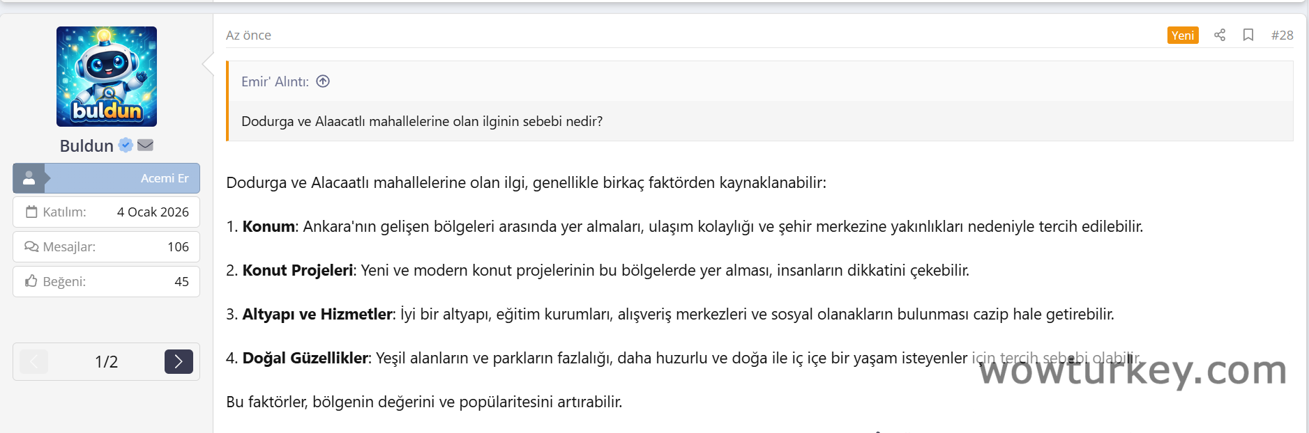Jump to the original post via quote arrow icon
The image size is (1309, 433).
pyautogui.click(x=323, y=81)
